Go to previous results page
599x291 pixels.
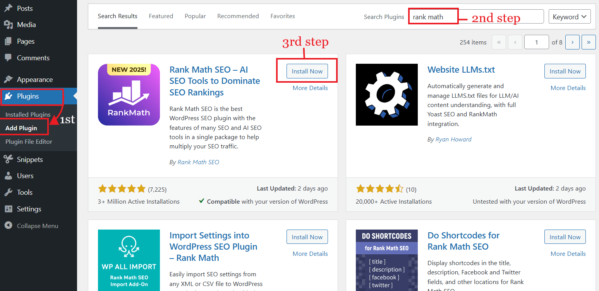click(515, 42)
